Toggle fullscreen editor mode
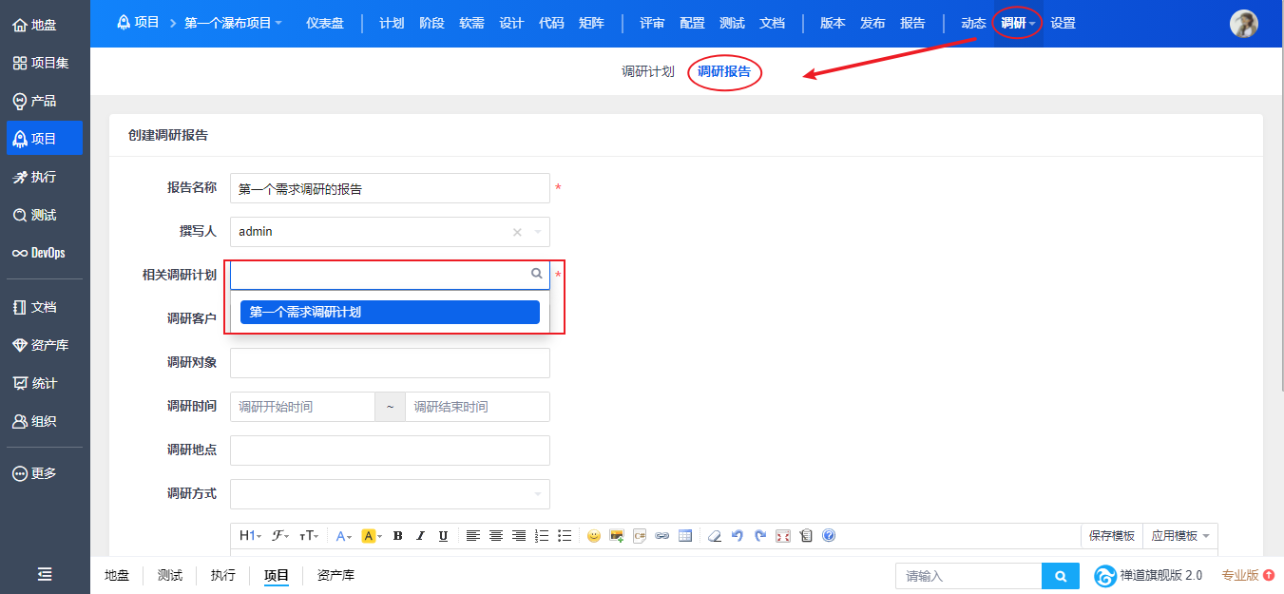This screenshot has width=1284, height=594. pos(783,536)
